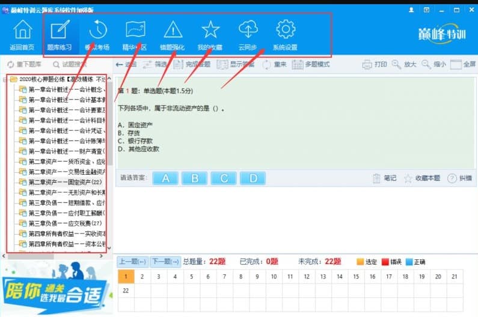Screen dimensions: 478x317
Task: Select 第三章负债——应交税费(27) tree item
Action: (60, 223)
